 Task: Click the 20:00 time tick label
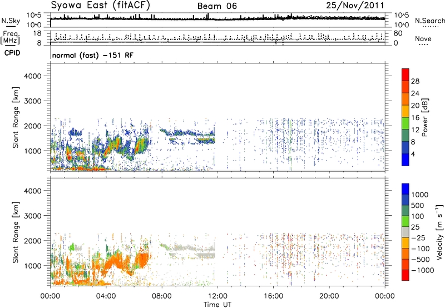click(329, 296)
